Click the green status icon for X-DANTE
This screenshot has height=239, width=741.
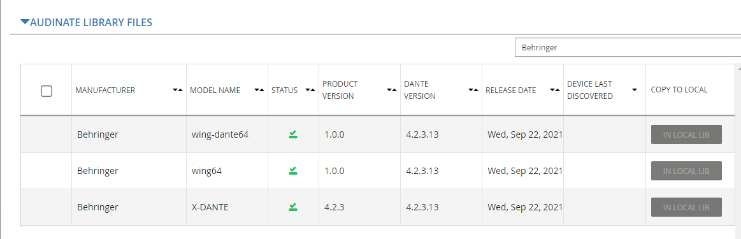293,207
